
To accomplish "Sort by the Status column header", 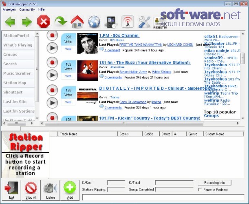I will click(130, 134).
